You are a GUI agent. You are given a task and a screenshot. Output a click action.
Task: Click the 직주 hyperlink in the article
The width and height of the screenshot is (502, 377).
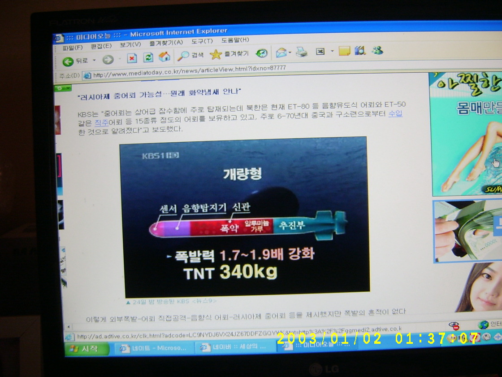click(x=101, y=122)
